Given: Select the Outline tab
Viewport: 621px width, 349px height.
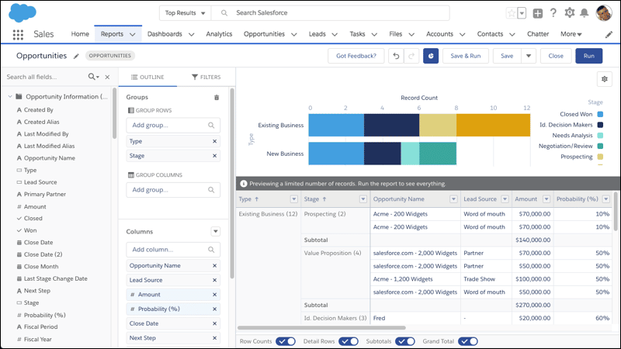Looking at the screenshot, I should click(147, 77).
